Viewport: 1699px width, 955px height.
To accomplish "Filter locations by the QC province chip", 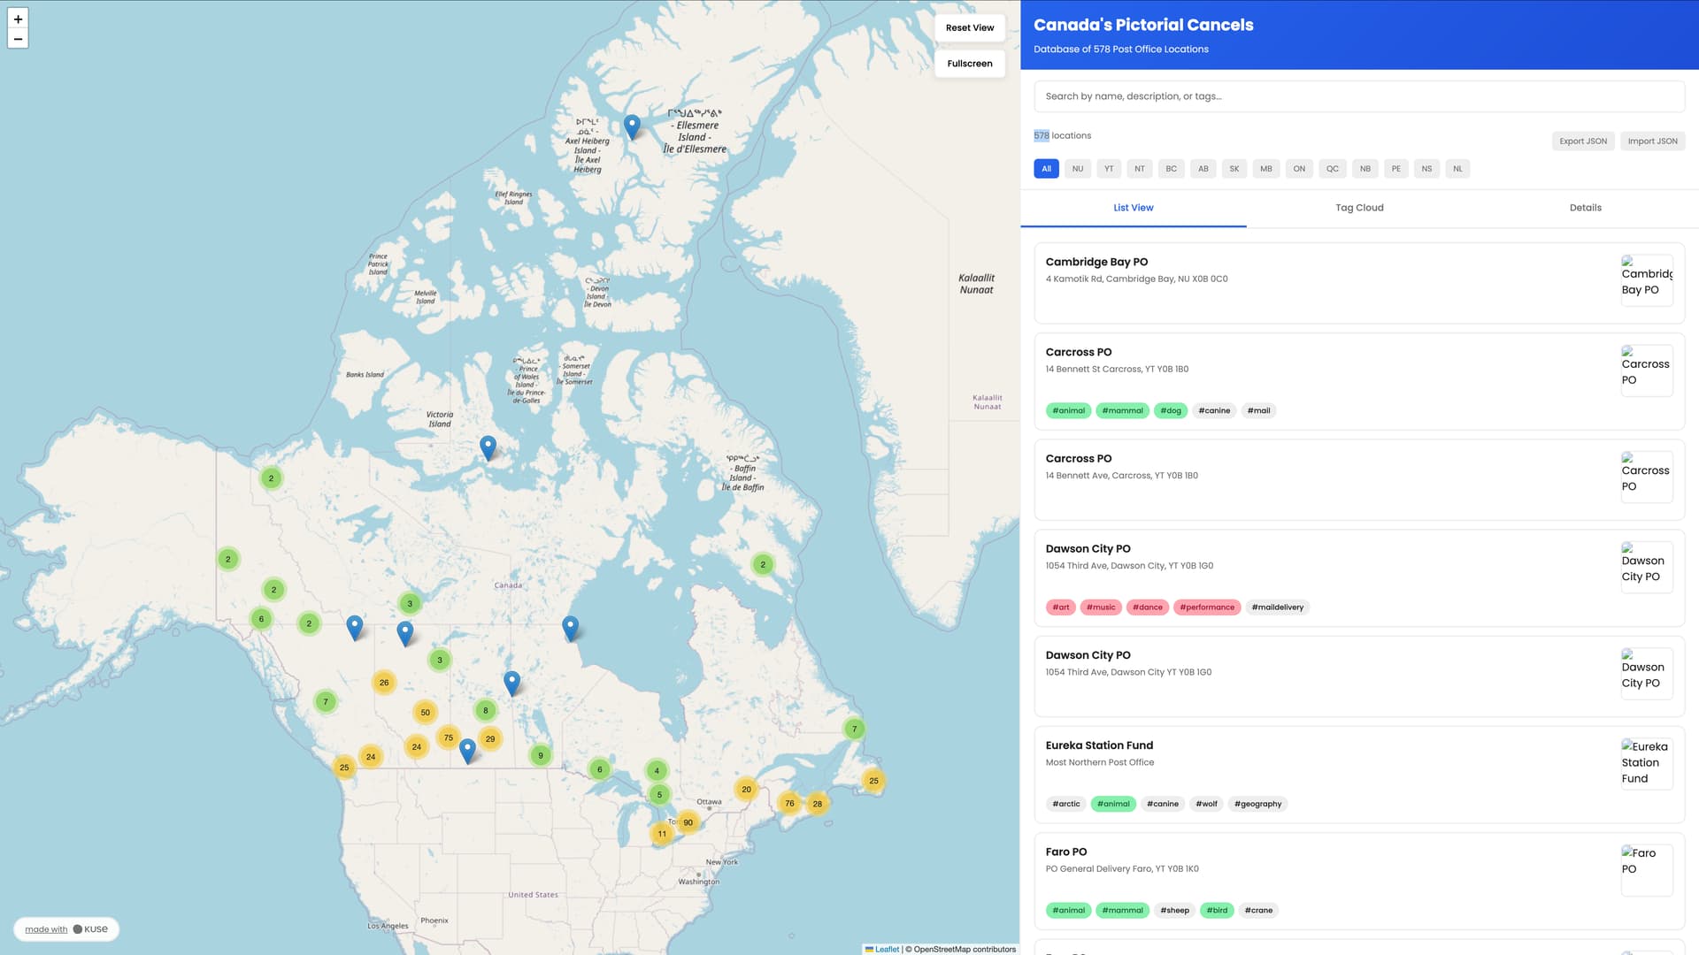I will coord(1332,169).
